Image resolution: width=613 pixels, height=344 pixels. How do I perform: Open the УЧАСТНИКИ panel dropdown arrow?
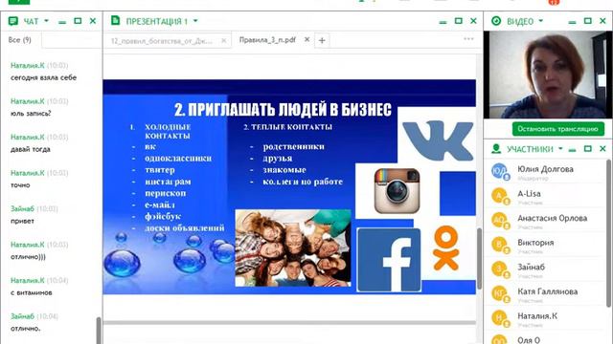coord(560,149)
